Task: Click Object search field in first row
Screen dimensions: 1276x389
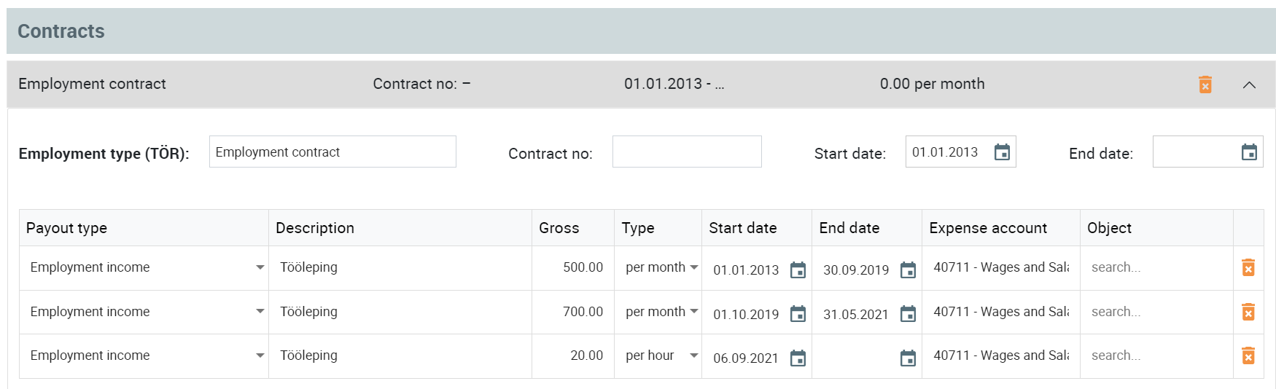Action: pyautogui.click(x=1156, y=267)
